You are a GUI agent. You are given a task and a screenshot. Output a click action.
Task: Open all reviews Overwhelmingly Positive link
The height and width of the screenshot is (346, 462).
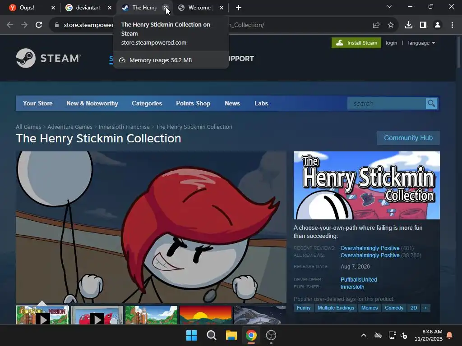[x=370, y=255]
